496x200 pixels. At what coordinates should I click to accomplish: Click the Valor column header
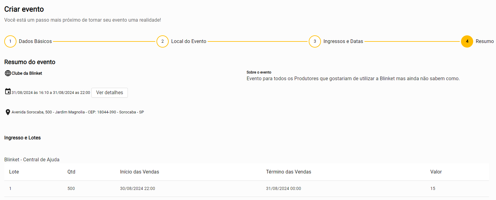pyautogui.click(x=436, y=172)
